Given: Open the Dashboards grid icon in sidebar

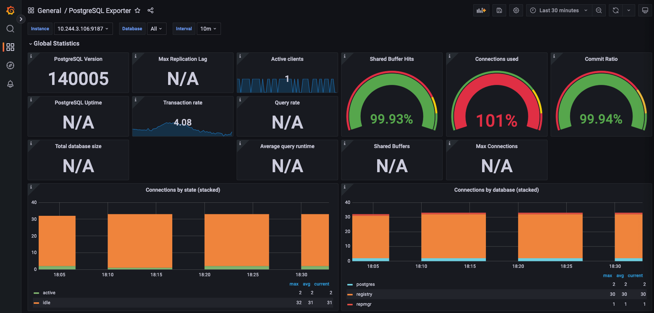Looking at the screenshot, I should pyautogui.click(x=10, y=47).
